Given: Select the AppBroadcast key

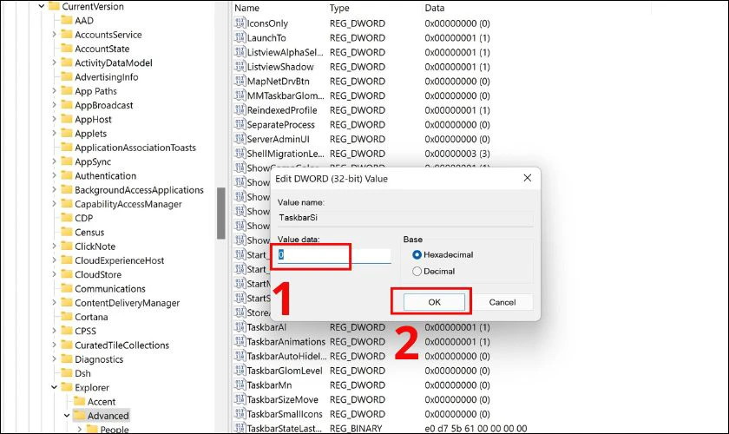Looking at the screenshot, I should [x=103, y=105].
